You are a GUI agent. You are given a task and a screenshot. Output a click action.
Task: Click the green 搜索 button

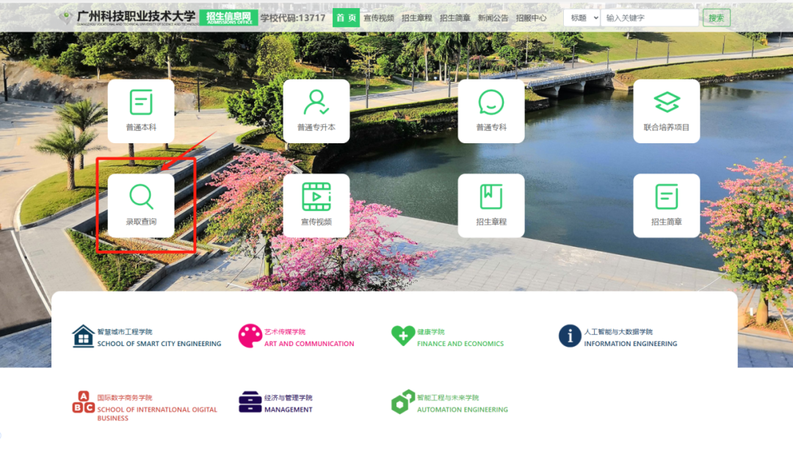click(716, 18)
